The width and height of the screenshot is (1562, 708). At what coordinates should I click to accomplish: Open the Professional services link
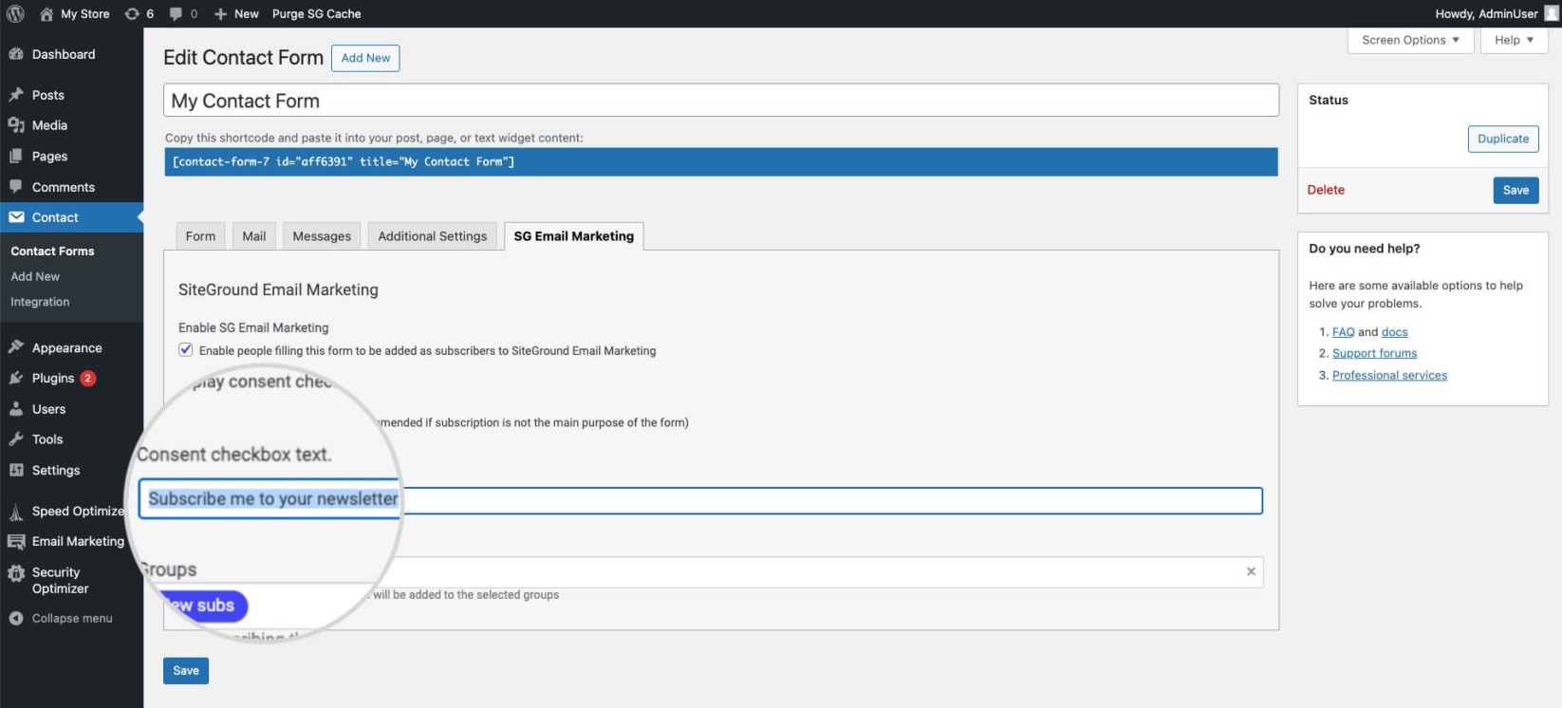tap(1389, 375)
